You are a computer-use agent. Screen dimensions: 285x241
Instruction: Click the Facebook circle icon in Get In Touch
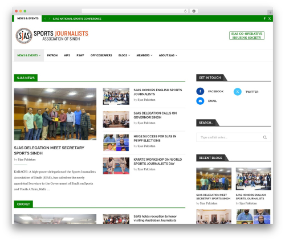(200, 91)
